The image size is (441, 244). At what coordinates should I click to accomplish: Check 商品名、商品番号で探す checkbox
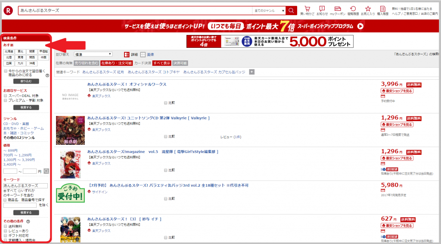(5, 200)
